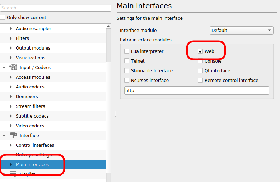The width and height of the screenshot is (280, 182).
Task: Select Subtitle codecs in the tree
Action: [32, 116]
